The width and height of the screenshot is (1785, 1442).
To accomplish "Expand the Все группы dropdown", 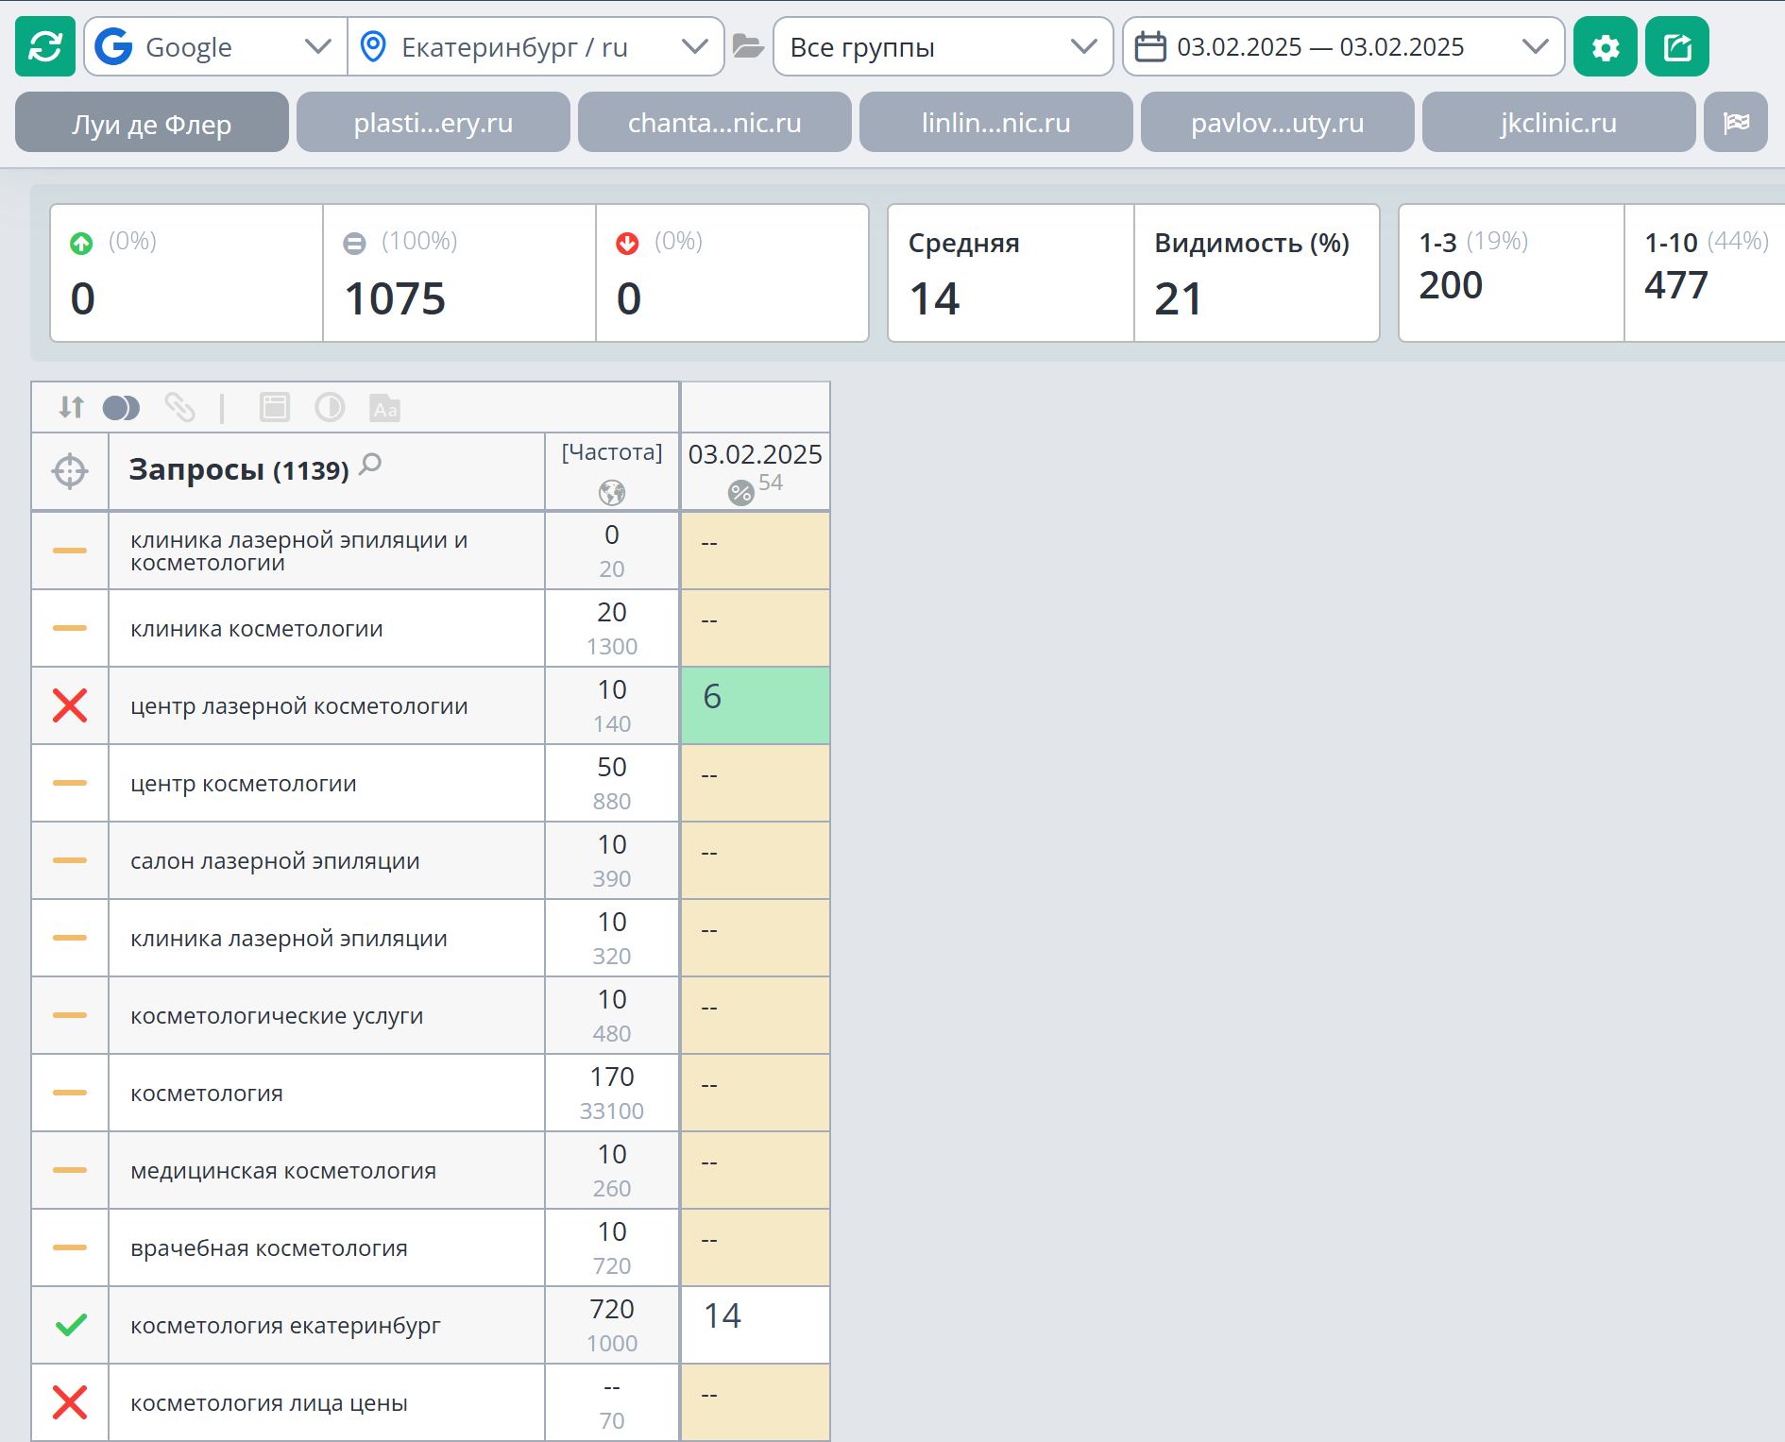I will point(943,46).
